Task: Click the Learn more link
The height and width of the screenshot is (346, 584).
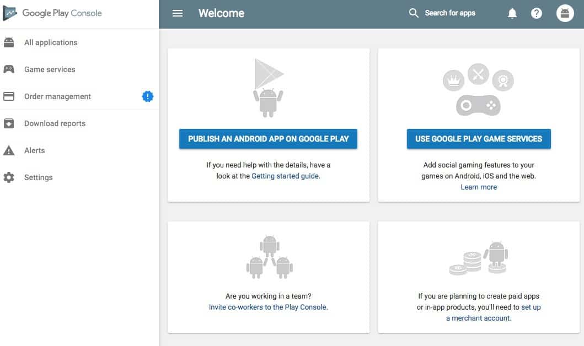Action: (x=479, y=187)
